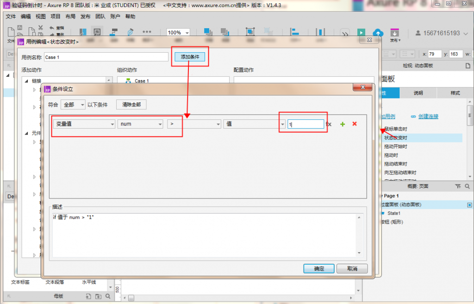
Task: Add a condition row with green plus
Action: [x=343, y=124]
